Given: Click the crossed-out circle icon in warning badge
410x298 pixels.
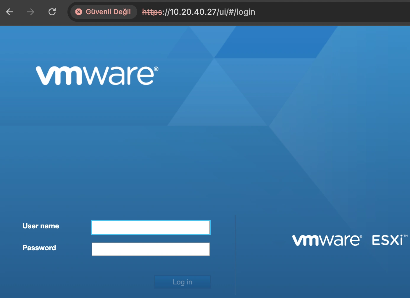Looking at the screenshot, I should click(x=78, y=12).
